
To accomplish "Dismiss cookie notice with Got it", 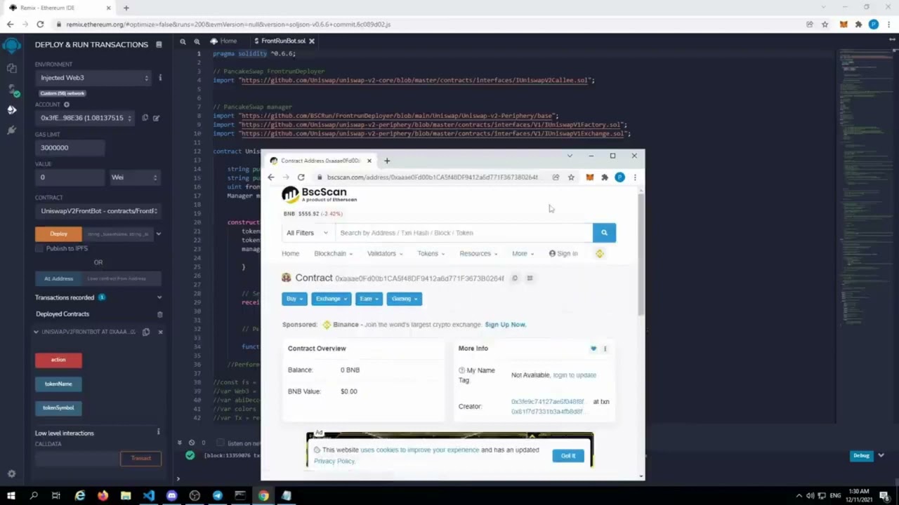I will click(568, 456).
